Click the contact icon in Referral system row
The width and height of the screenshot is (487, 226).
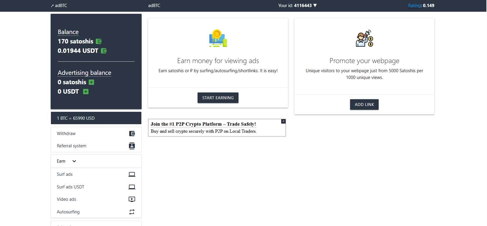132,146
